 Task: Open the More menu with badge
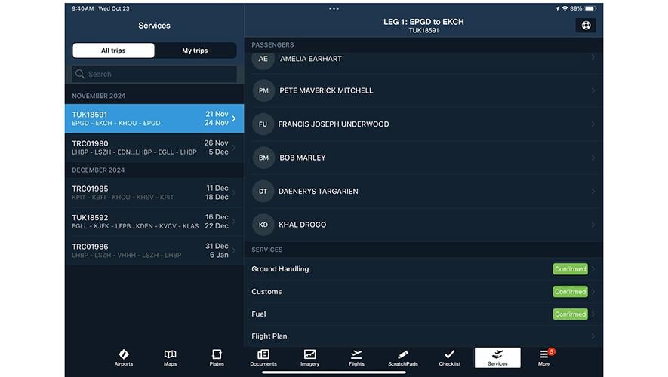(544, 357)
